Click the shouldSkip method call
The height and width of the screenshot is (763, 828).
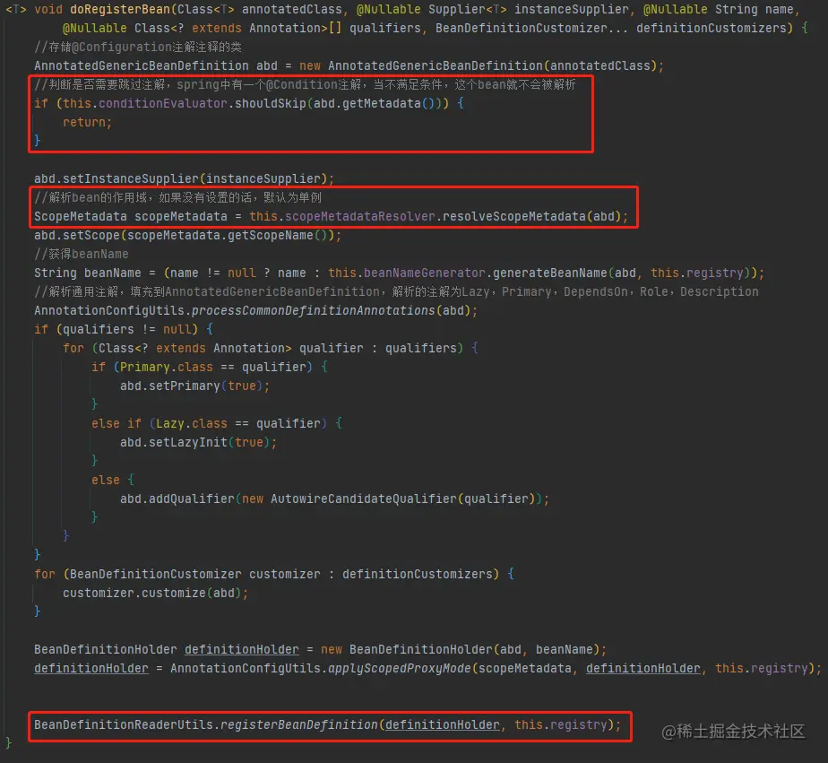click(271, 104)
